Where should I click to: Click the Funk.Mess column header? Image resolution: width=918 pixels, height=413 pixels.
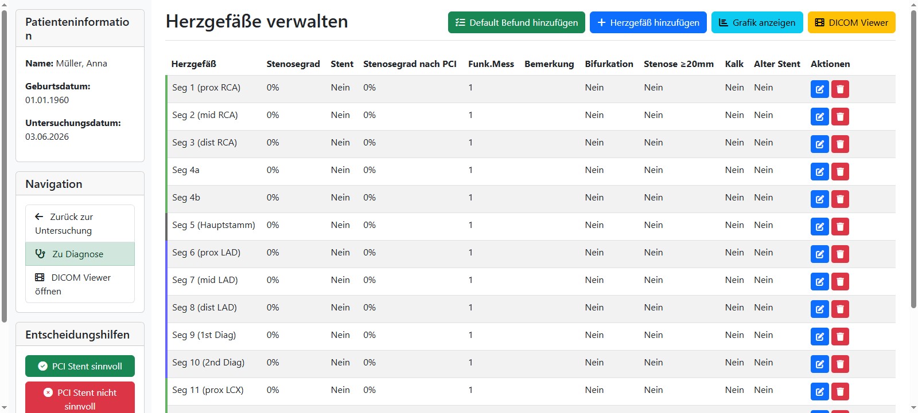tap(491, 64)
